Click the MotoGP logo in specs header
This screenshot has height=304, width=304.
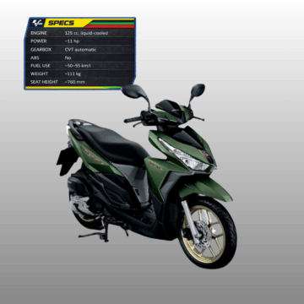tap(37, 23)
